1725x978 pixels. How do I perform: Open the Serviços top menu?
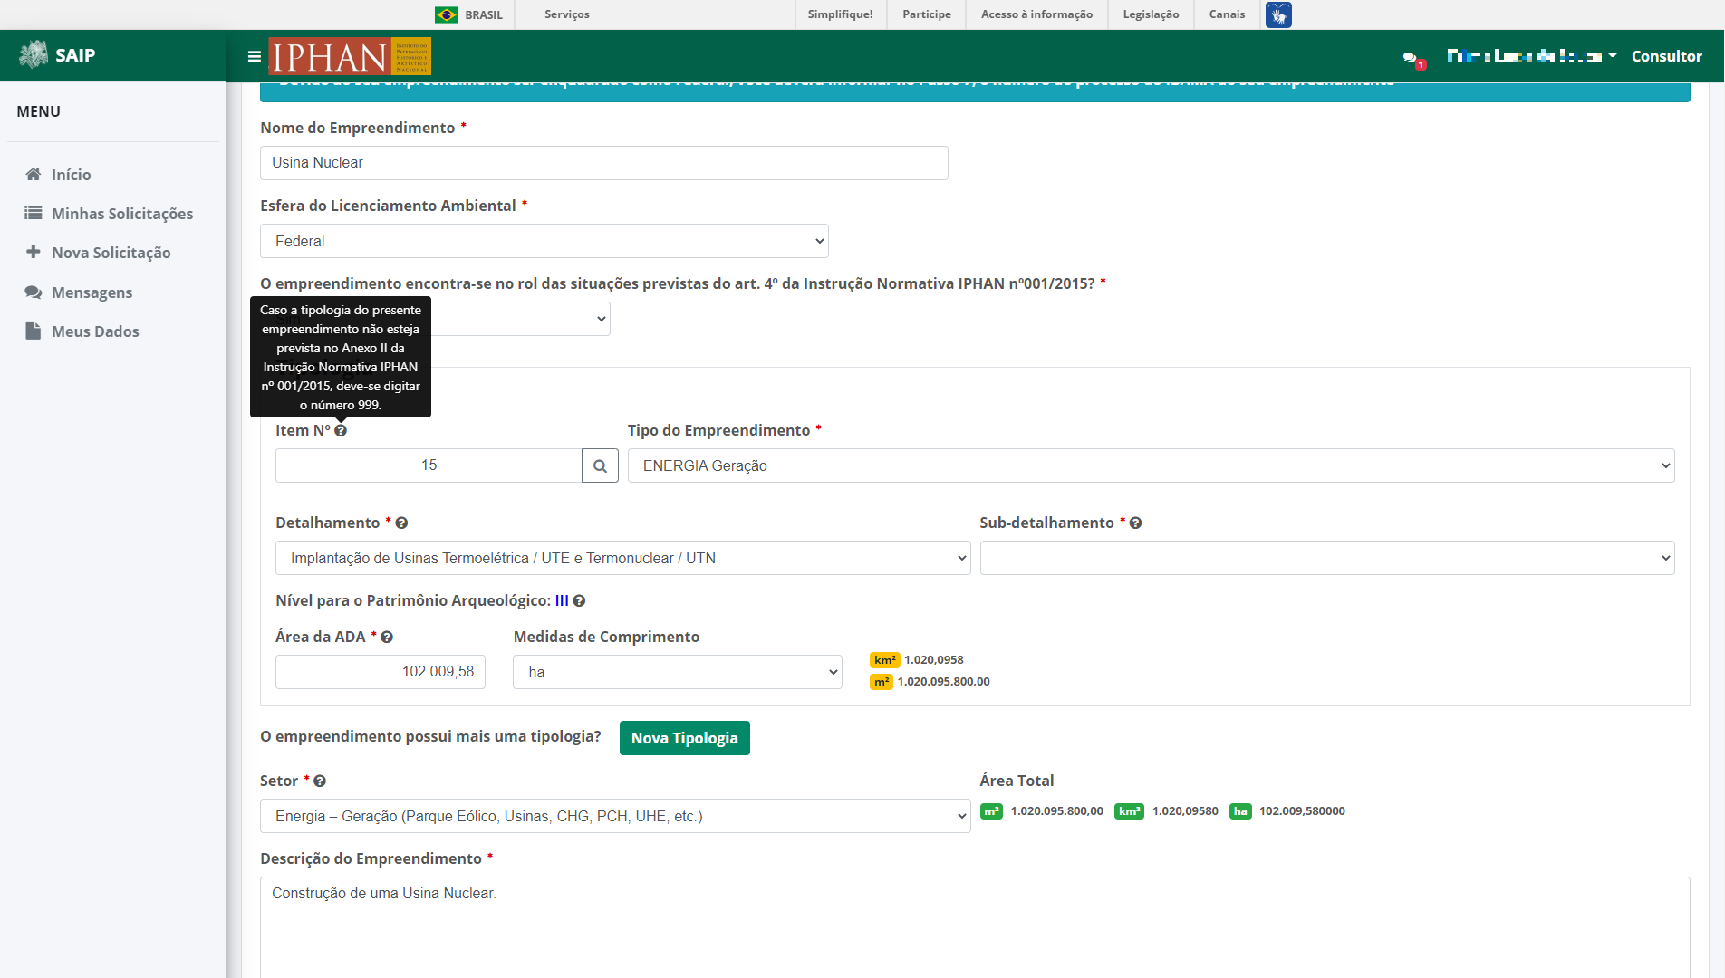point(567,14)
